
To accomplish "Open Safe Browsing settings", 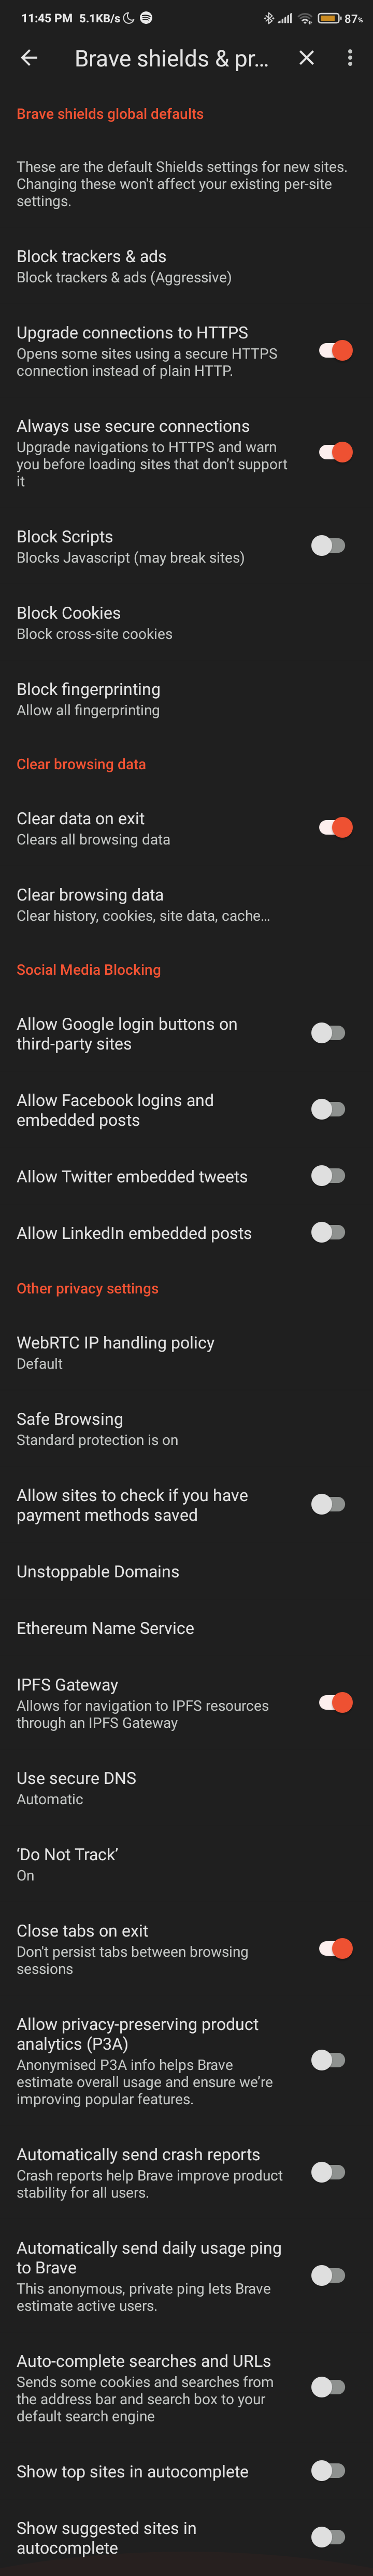I will pyautogui.click(x=187, y=1428).
